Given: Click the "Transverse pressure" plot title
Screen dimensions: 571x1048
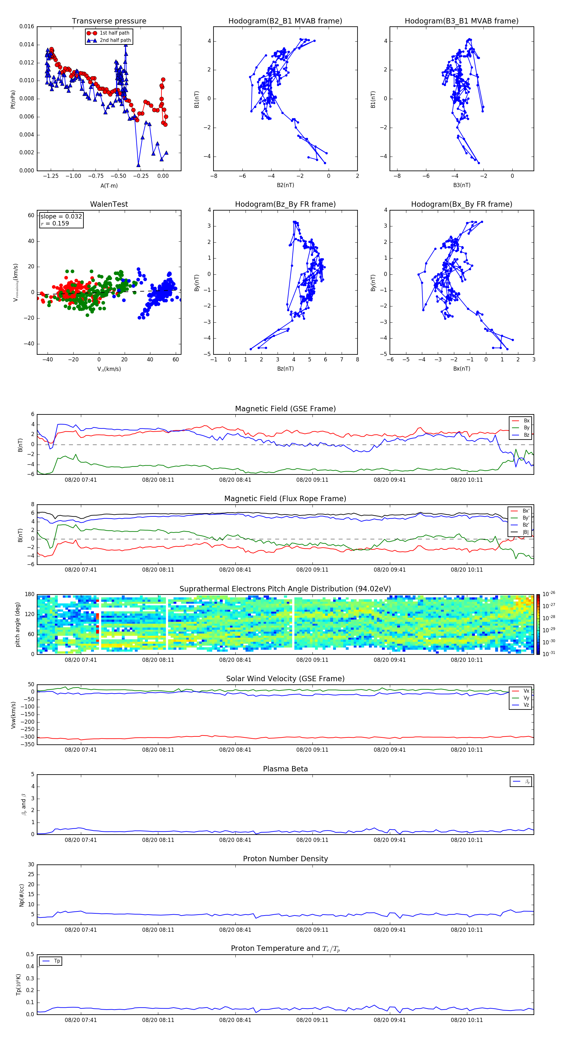Looking at the screenshot, I should (109, 21).
